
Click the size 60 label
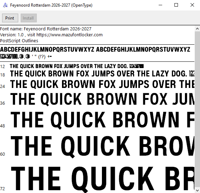(x=2, y=154)
